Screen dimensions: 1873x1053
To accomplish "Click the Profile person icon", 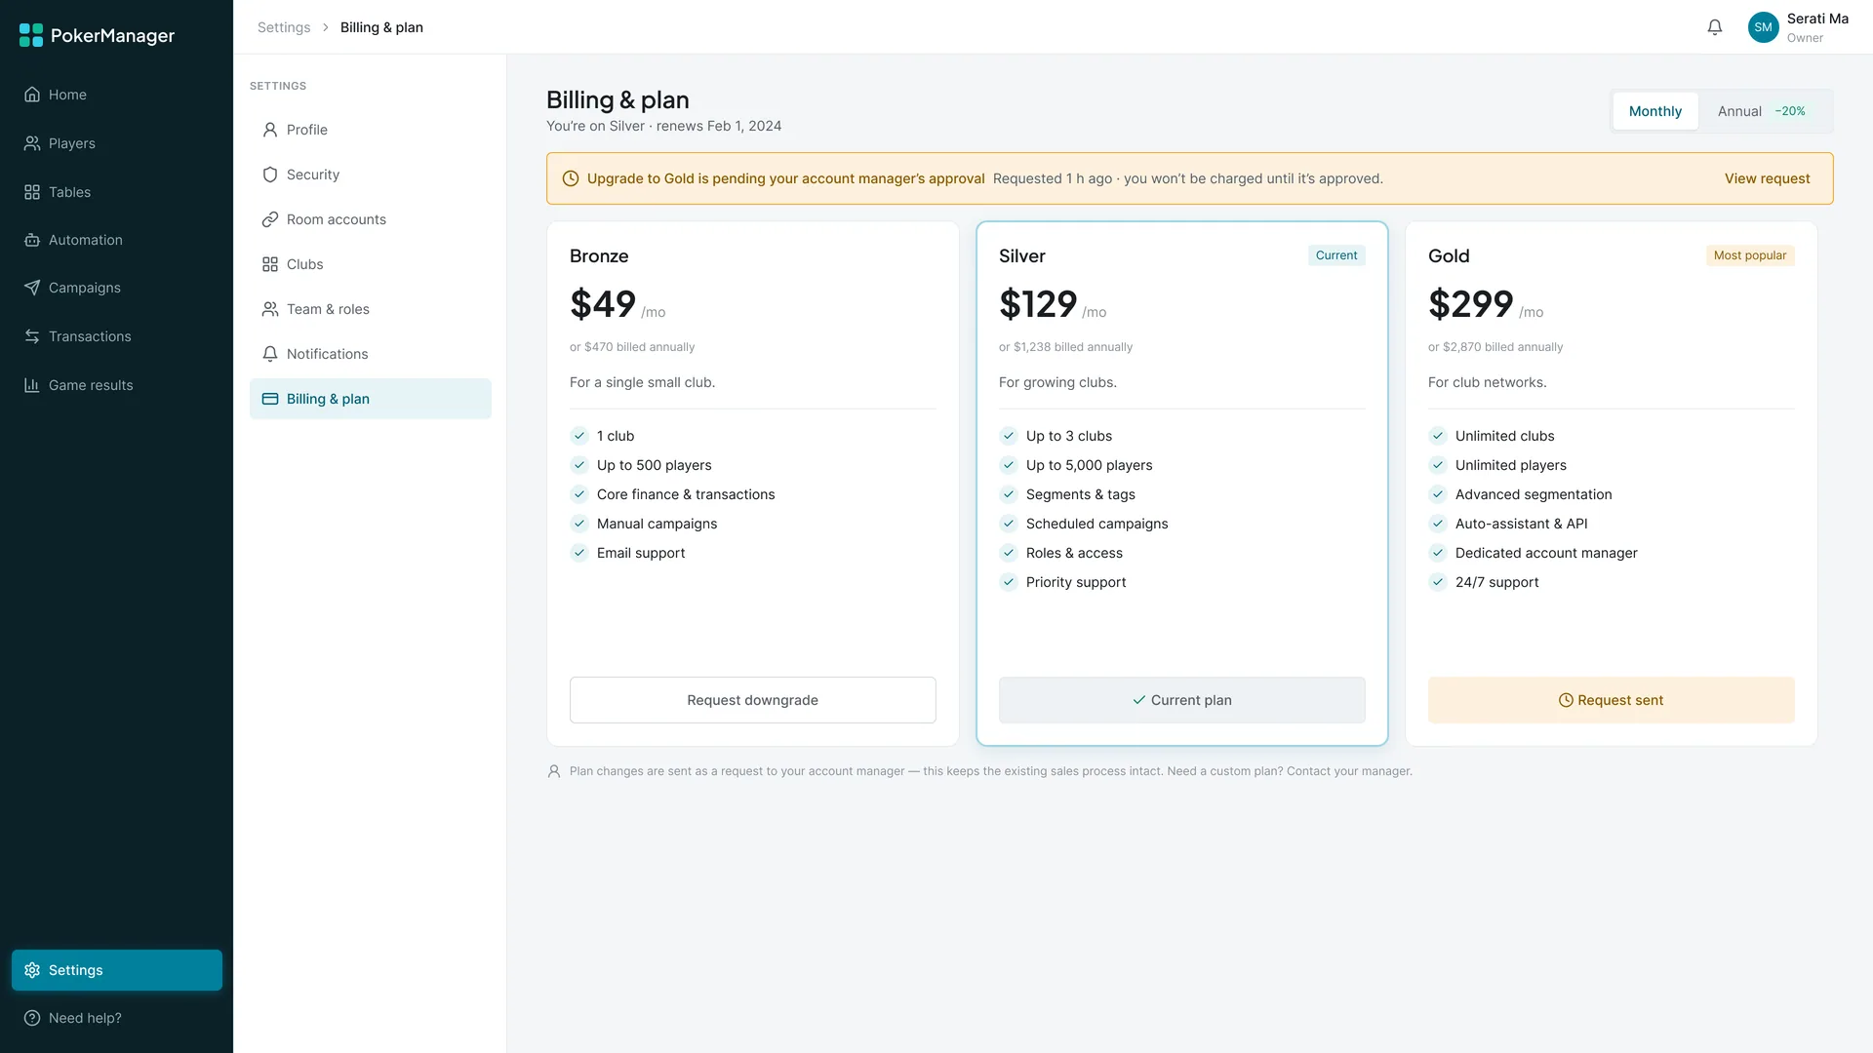I will pyautogui.click(x=270, y=130).
